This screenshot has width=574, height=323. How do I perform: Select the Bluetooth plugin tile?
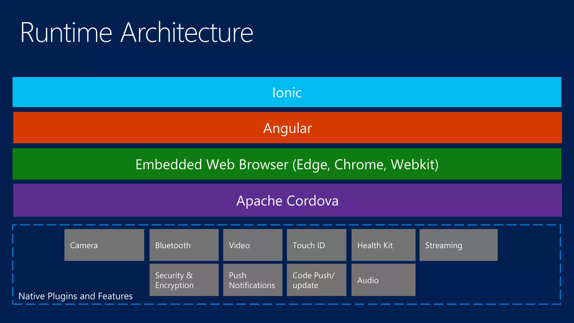coord(184,245)
